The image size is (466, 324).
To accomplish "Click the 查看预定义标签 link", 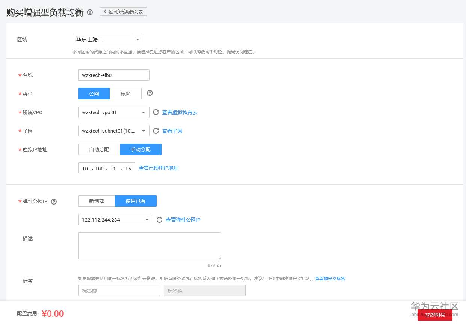I will pyautogui.click(x=330, y=279).
